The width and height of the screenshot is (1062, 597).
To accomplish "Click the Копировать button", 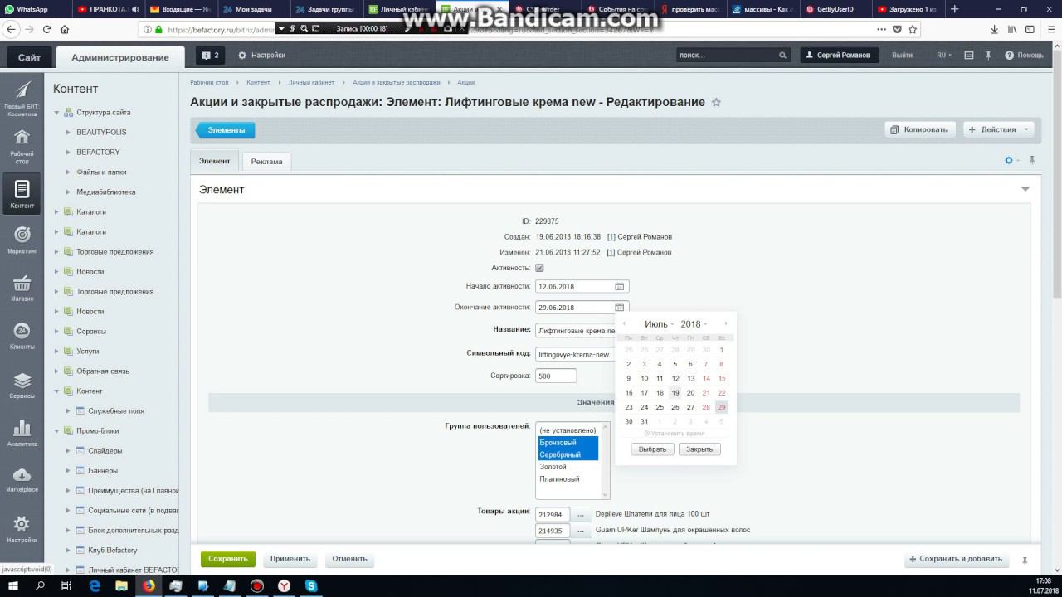I will pos(919,129).
